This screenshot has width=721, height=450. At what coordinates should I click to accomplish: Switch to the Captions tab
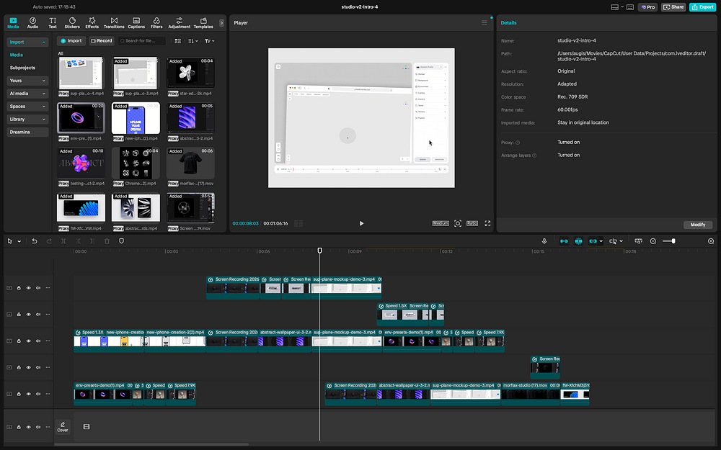136,23
